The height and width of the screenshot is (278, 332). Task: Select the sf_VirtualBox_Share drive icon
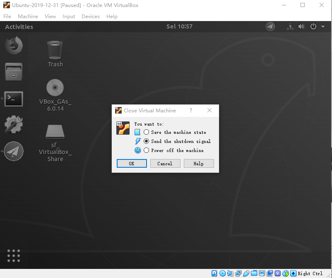point(55,143)
